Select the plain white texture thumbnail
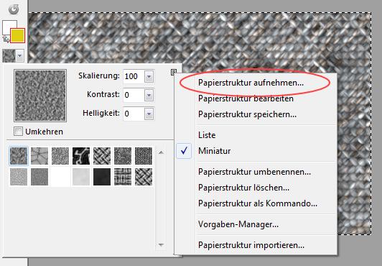 [x=60, y=177]
